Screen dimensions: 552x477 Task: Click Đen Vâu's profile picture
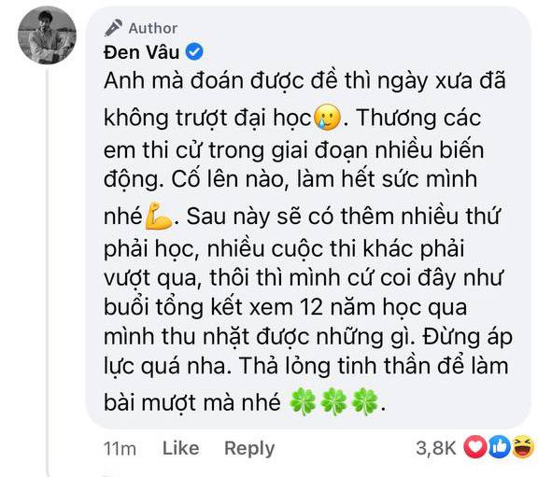(x=48, y=35)
